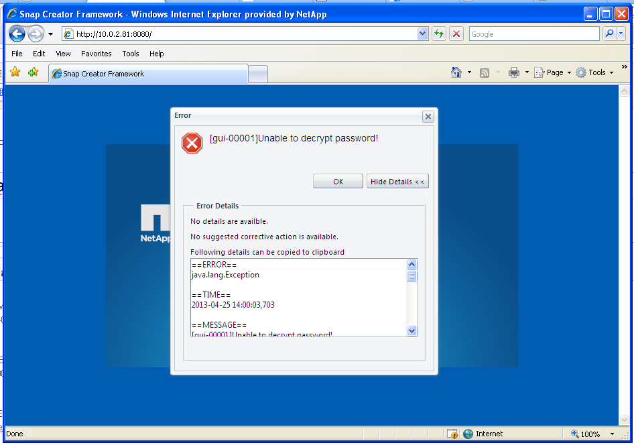The image size is (634, 445).
Task: Expand command bar overflow chevron
Action: tap(625, 67)
